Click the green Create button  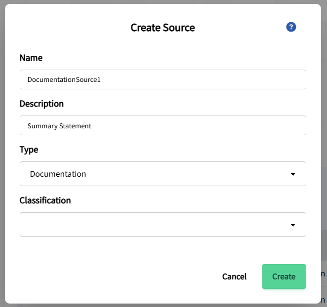click(x=284, y=276)
